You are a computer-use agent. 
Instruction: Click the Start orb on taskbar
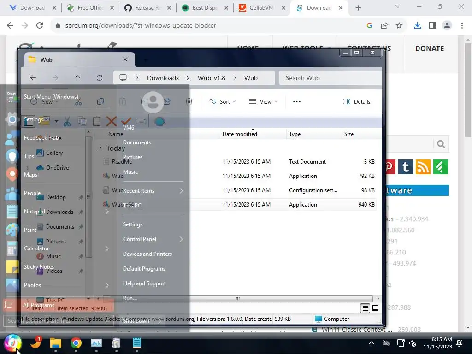12,343
